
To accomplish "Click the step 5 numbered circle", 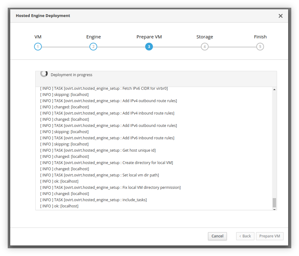I will tap(260, 47).
